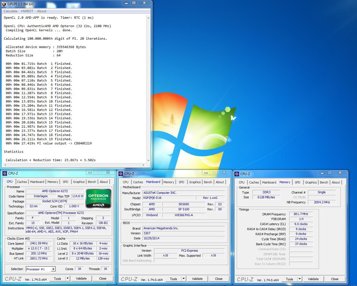This screenshot has width=357, height=286.
Task: Select Graphics tab in Memory window
Action: [311, 182]
